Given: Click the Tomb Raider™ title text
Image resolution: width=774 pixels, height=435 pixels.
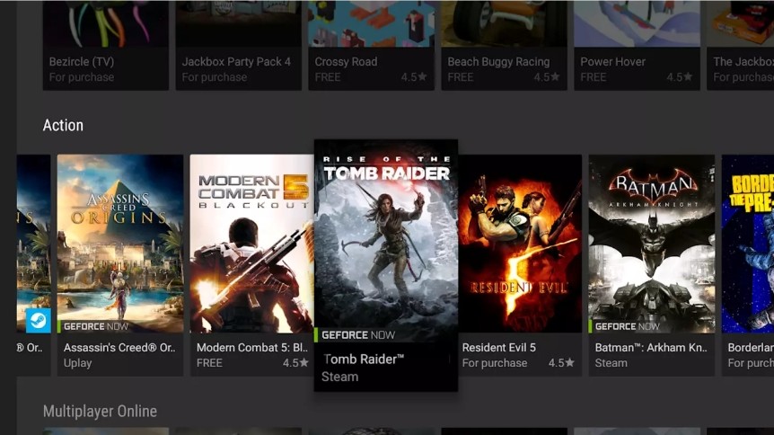Looking at the screenshot, I should (364, 359).
